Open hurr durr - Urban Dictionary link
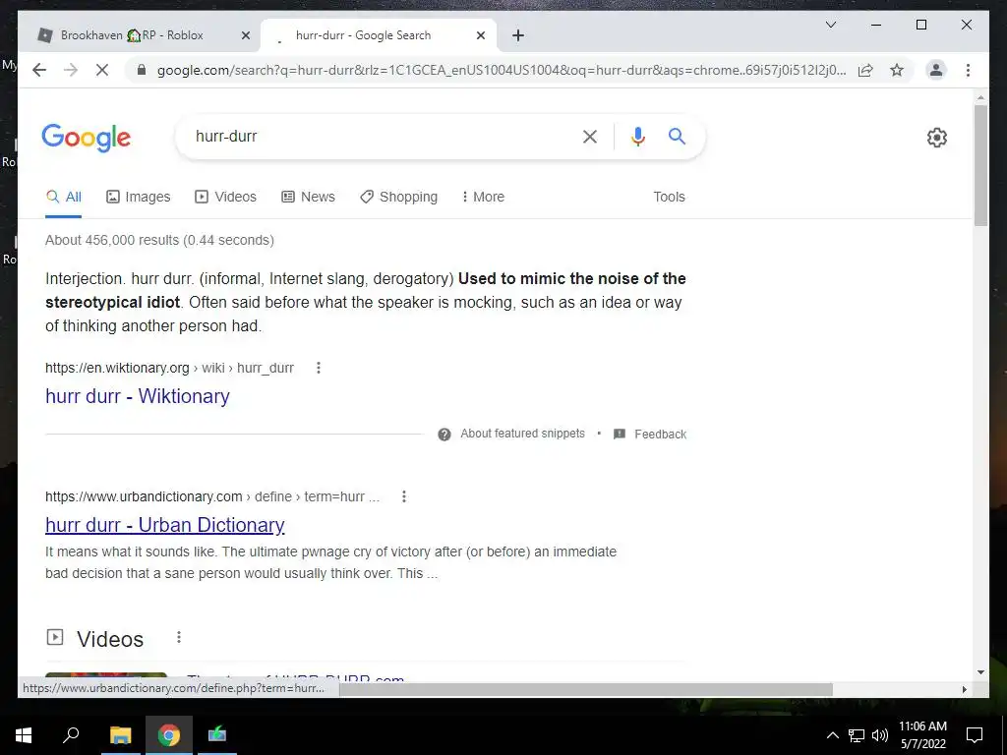Viewport: 1007px width, 755px height. (165, 525)
